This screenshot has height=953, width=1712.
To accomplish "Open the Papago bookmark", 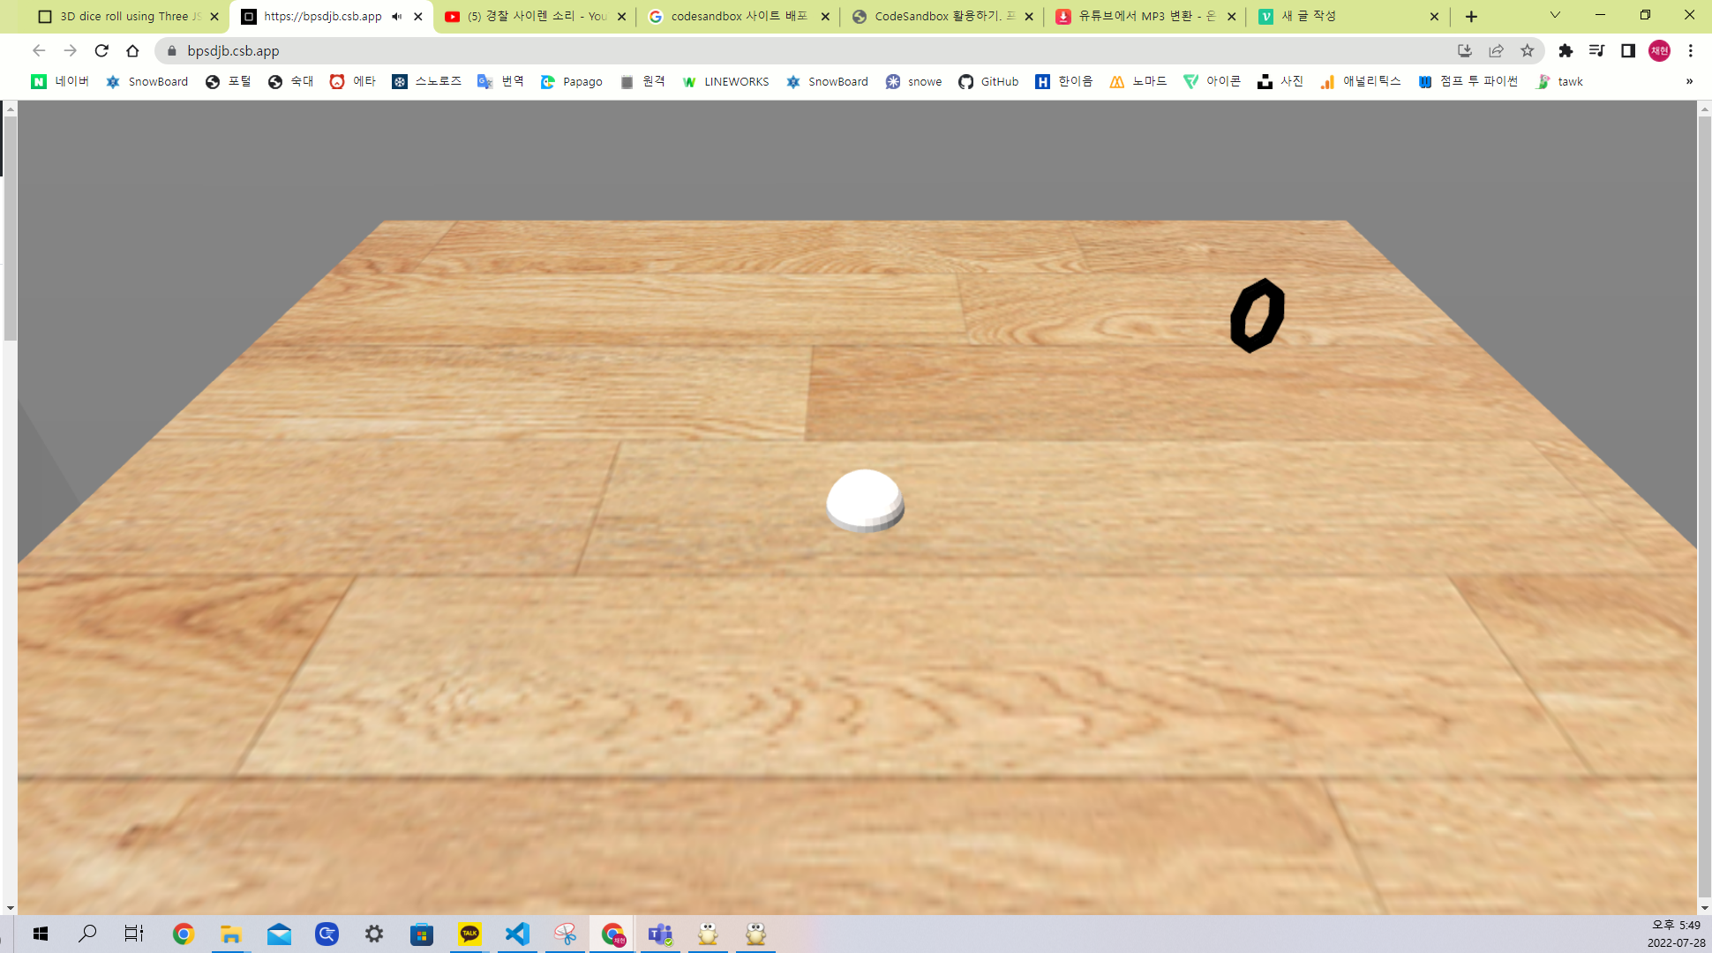I will pos(572,81).
